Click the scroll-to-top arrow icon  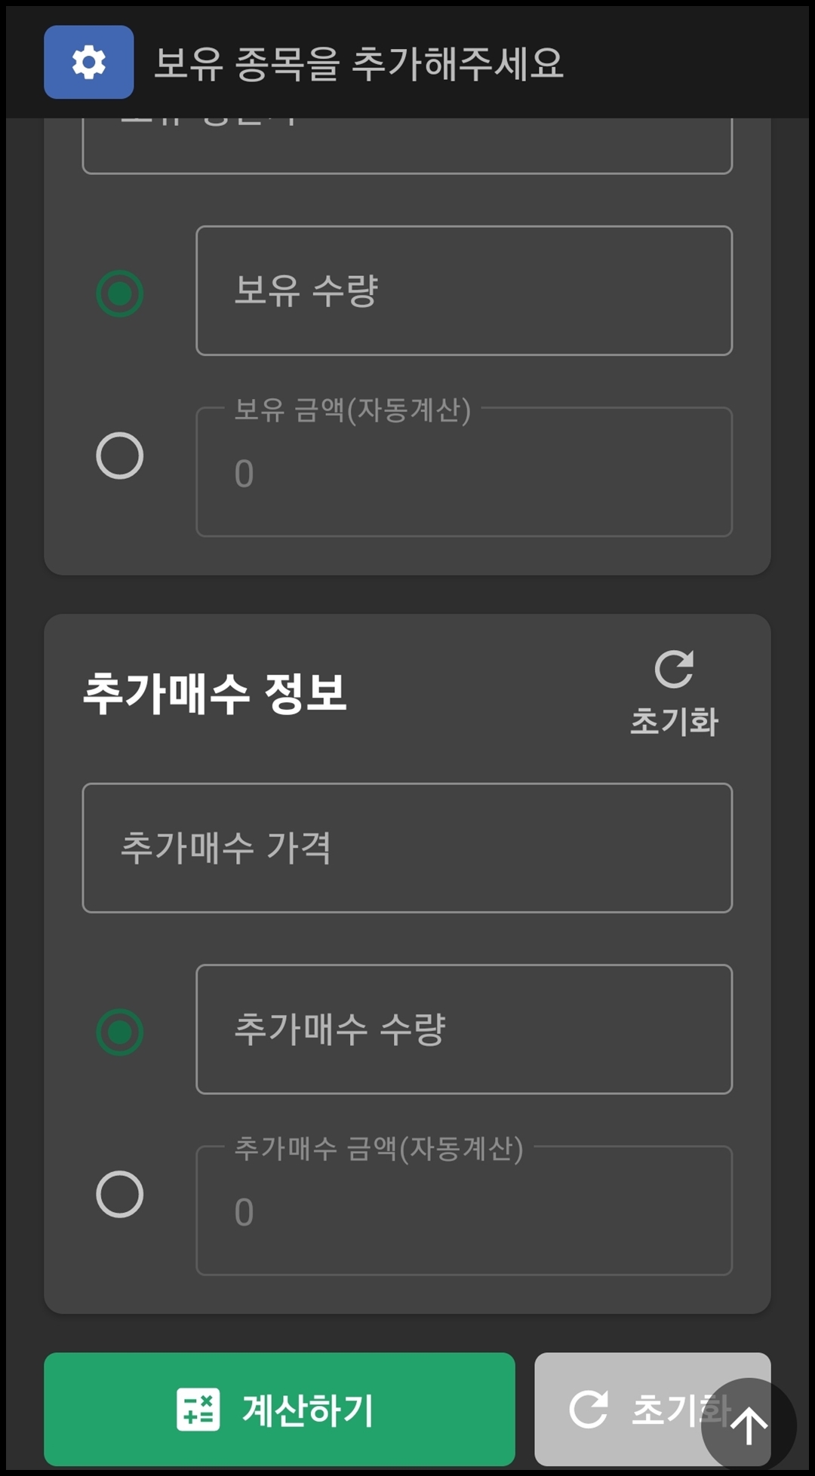pyautogui.click(x=749, y=1424)
